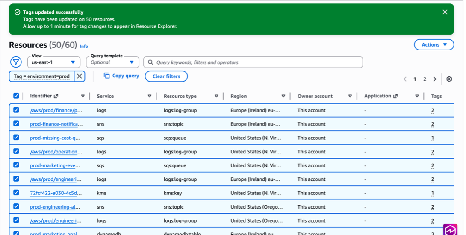Open the Info link next to Resources
Viewport: 466px width, 235px height.
[84, 46]
